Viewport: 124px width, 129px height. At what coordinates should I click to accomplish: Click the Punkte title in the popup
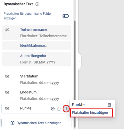[x=78, y=105]
